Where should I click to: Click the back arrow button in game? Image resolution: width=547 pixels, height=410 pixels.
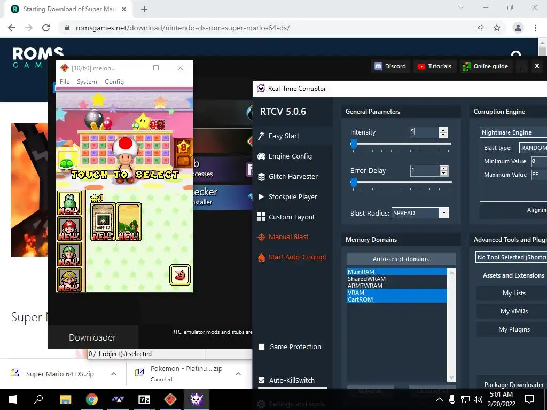(180, 275)
